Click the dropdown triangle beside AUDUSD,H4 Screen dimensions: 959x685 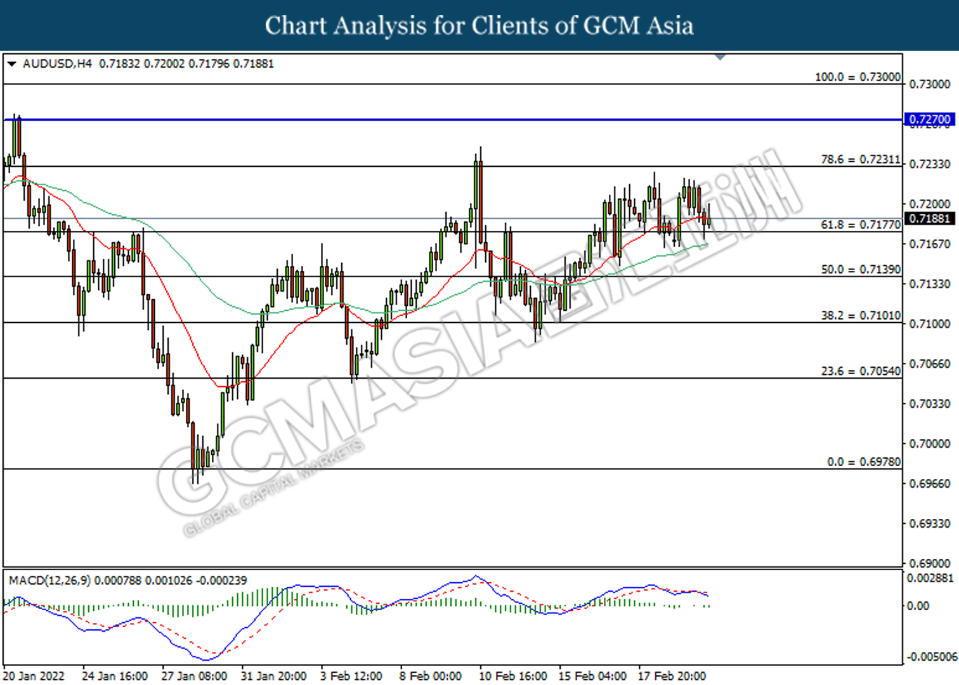tap(11, 64)
